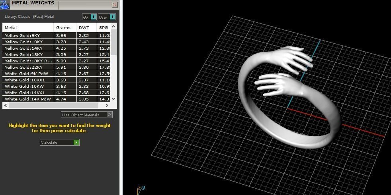Viewport: 391px width, 195px height.
Task: Click the vertical scrollbar thumb
Action: (114, 42)
